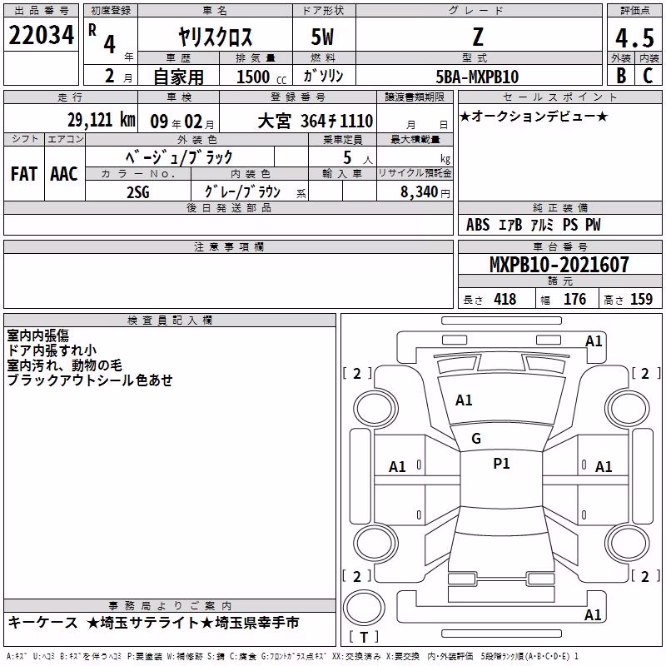Click the recycle deposit 8,340円
The image size is (666, 666).
pos(425,192)
